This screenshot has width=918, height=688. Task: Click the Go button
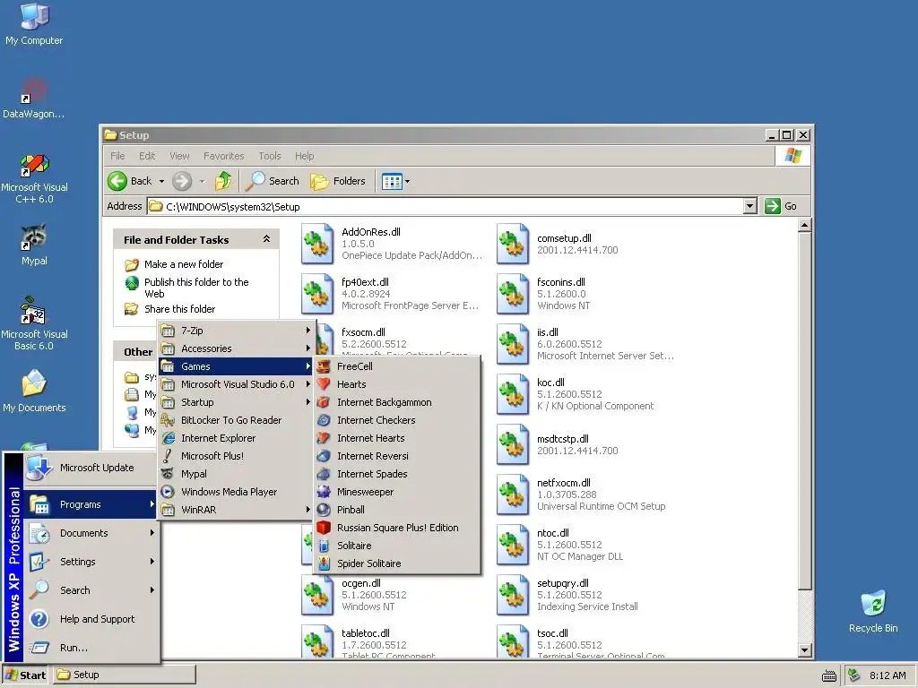pyautogui.click(x=782, y=206)
